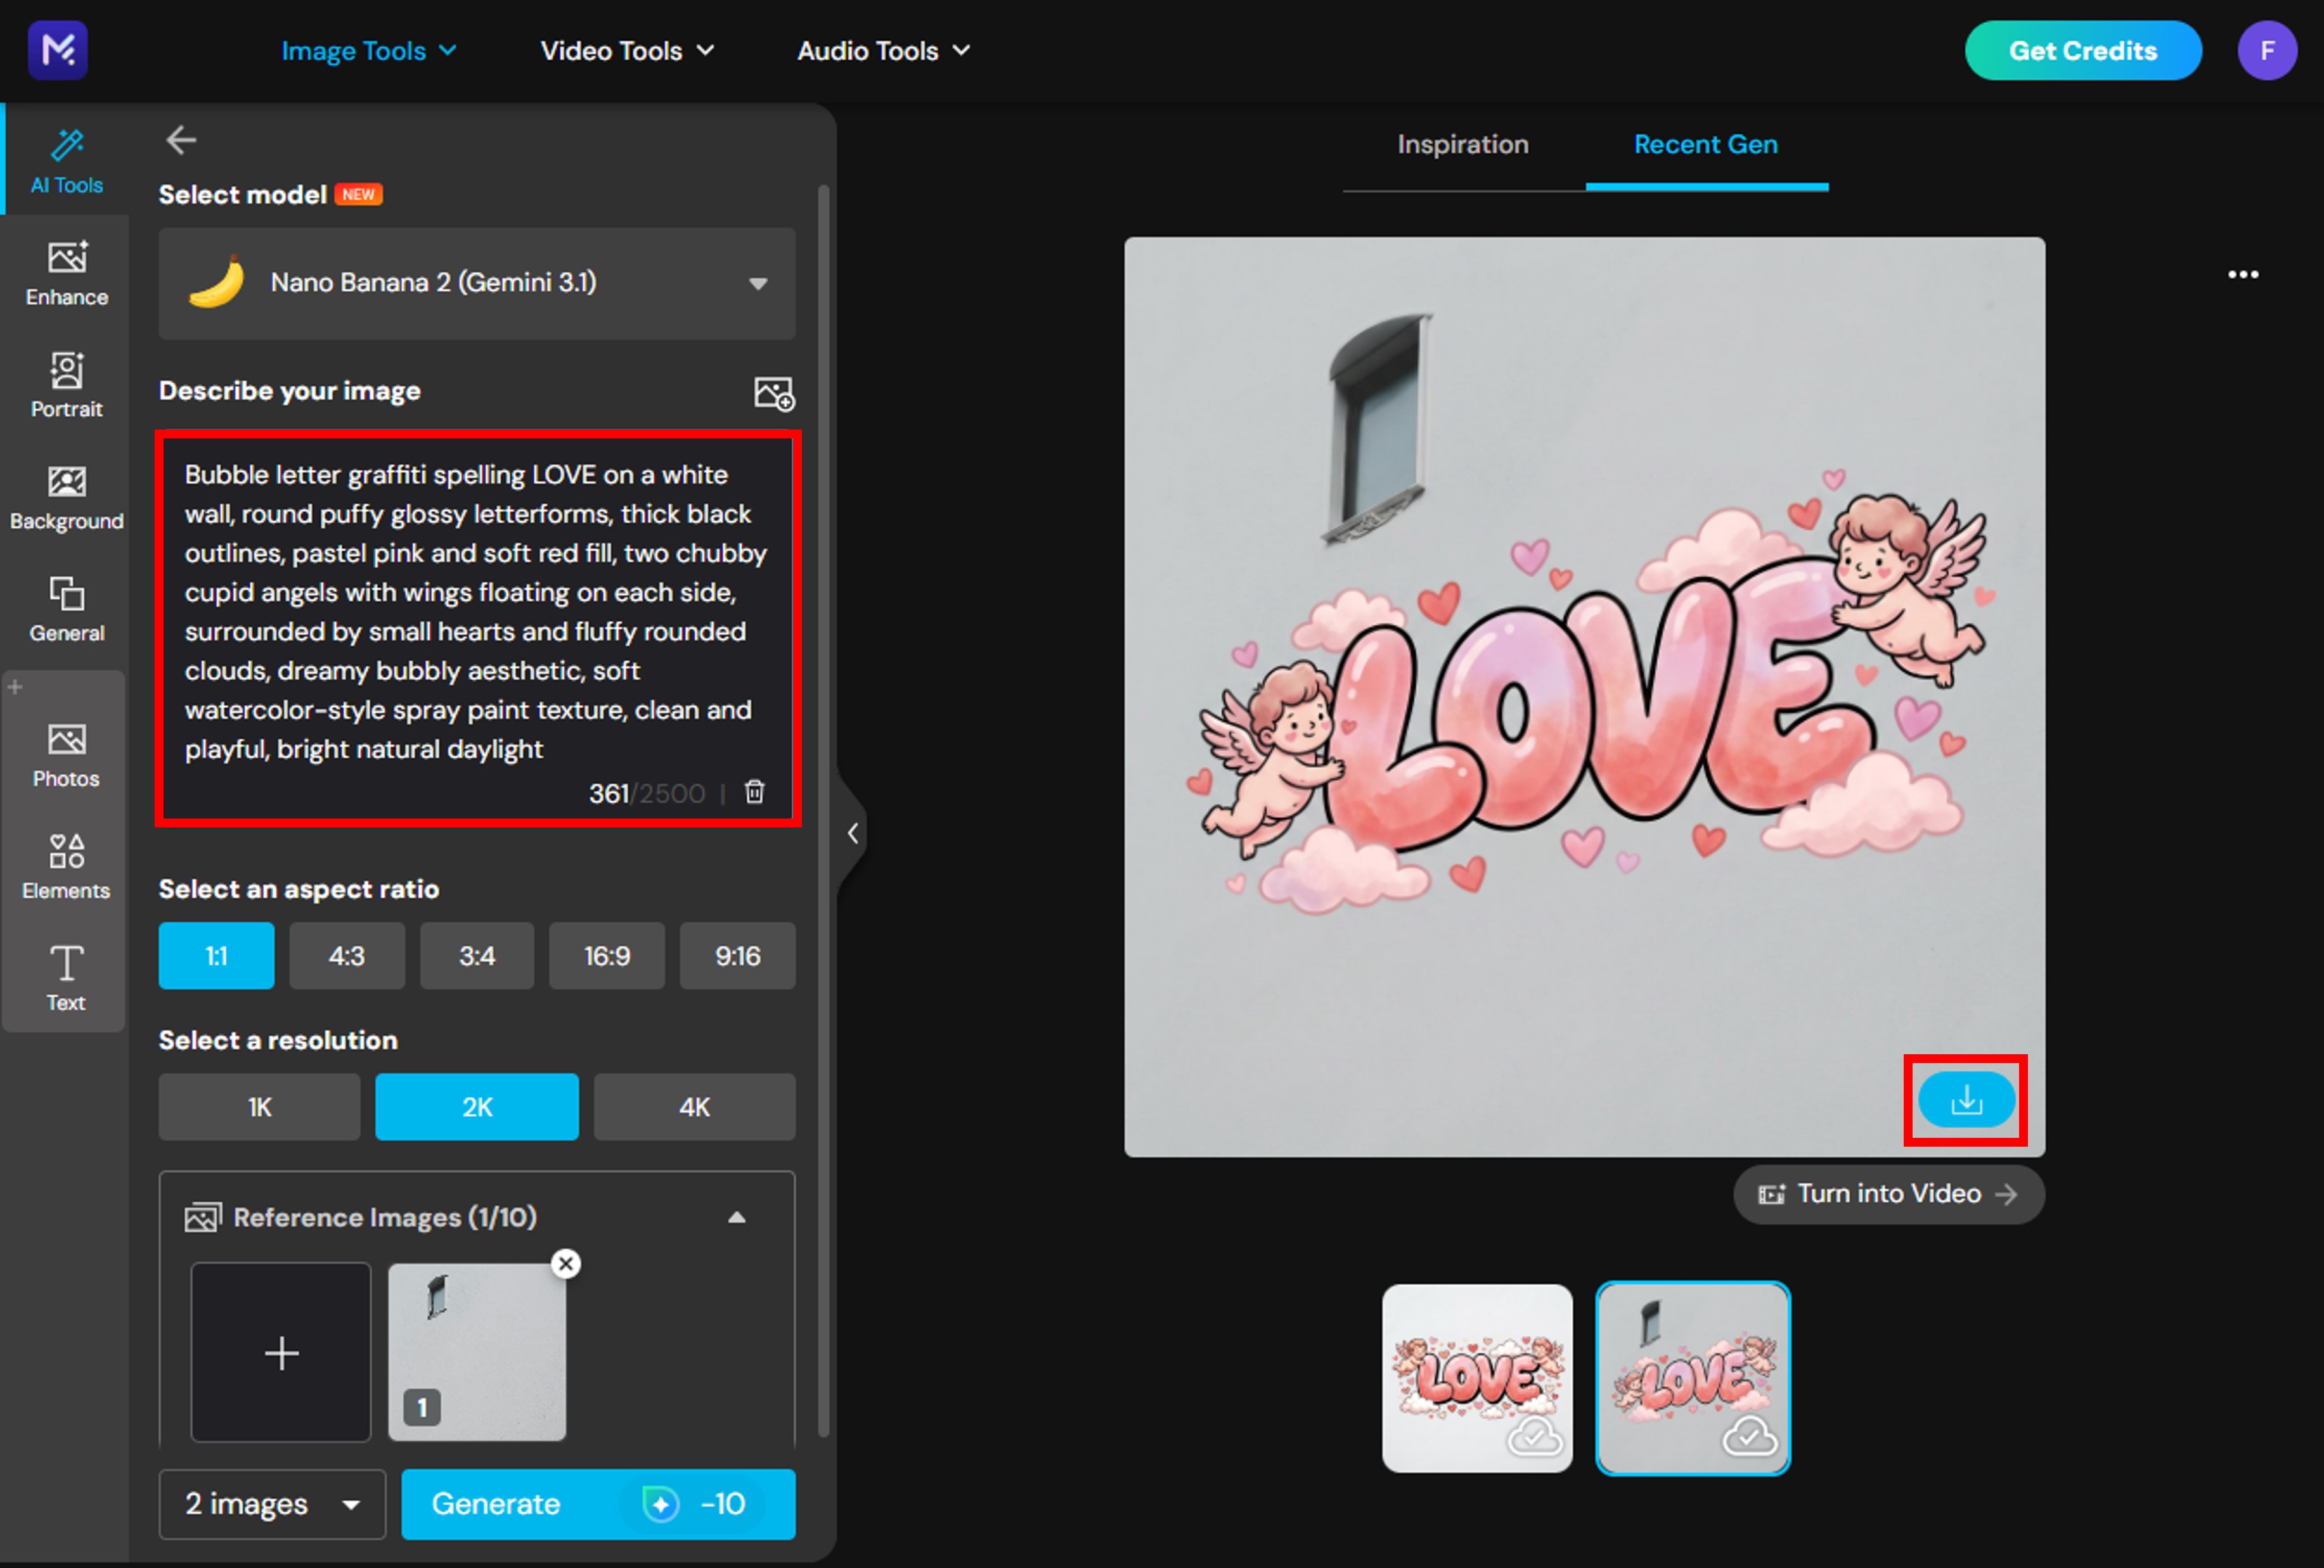
Task: Select the Background tool
Action: pos(65,497)
